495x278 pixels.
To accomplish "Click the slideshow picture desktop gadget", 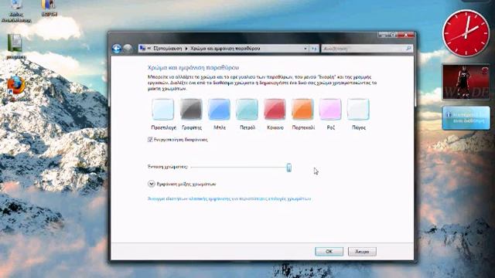I will (x=466, y=82).
